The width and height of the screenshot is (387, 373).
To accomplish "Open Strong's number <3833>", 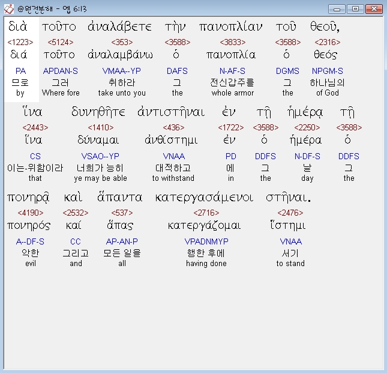I will coord(233,42).
